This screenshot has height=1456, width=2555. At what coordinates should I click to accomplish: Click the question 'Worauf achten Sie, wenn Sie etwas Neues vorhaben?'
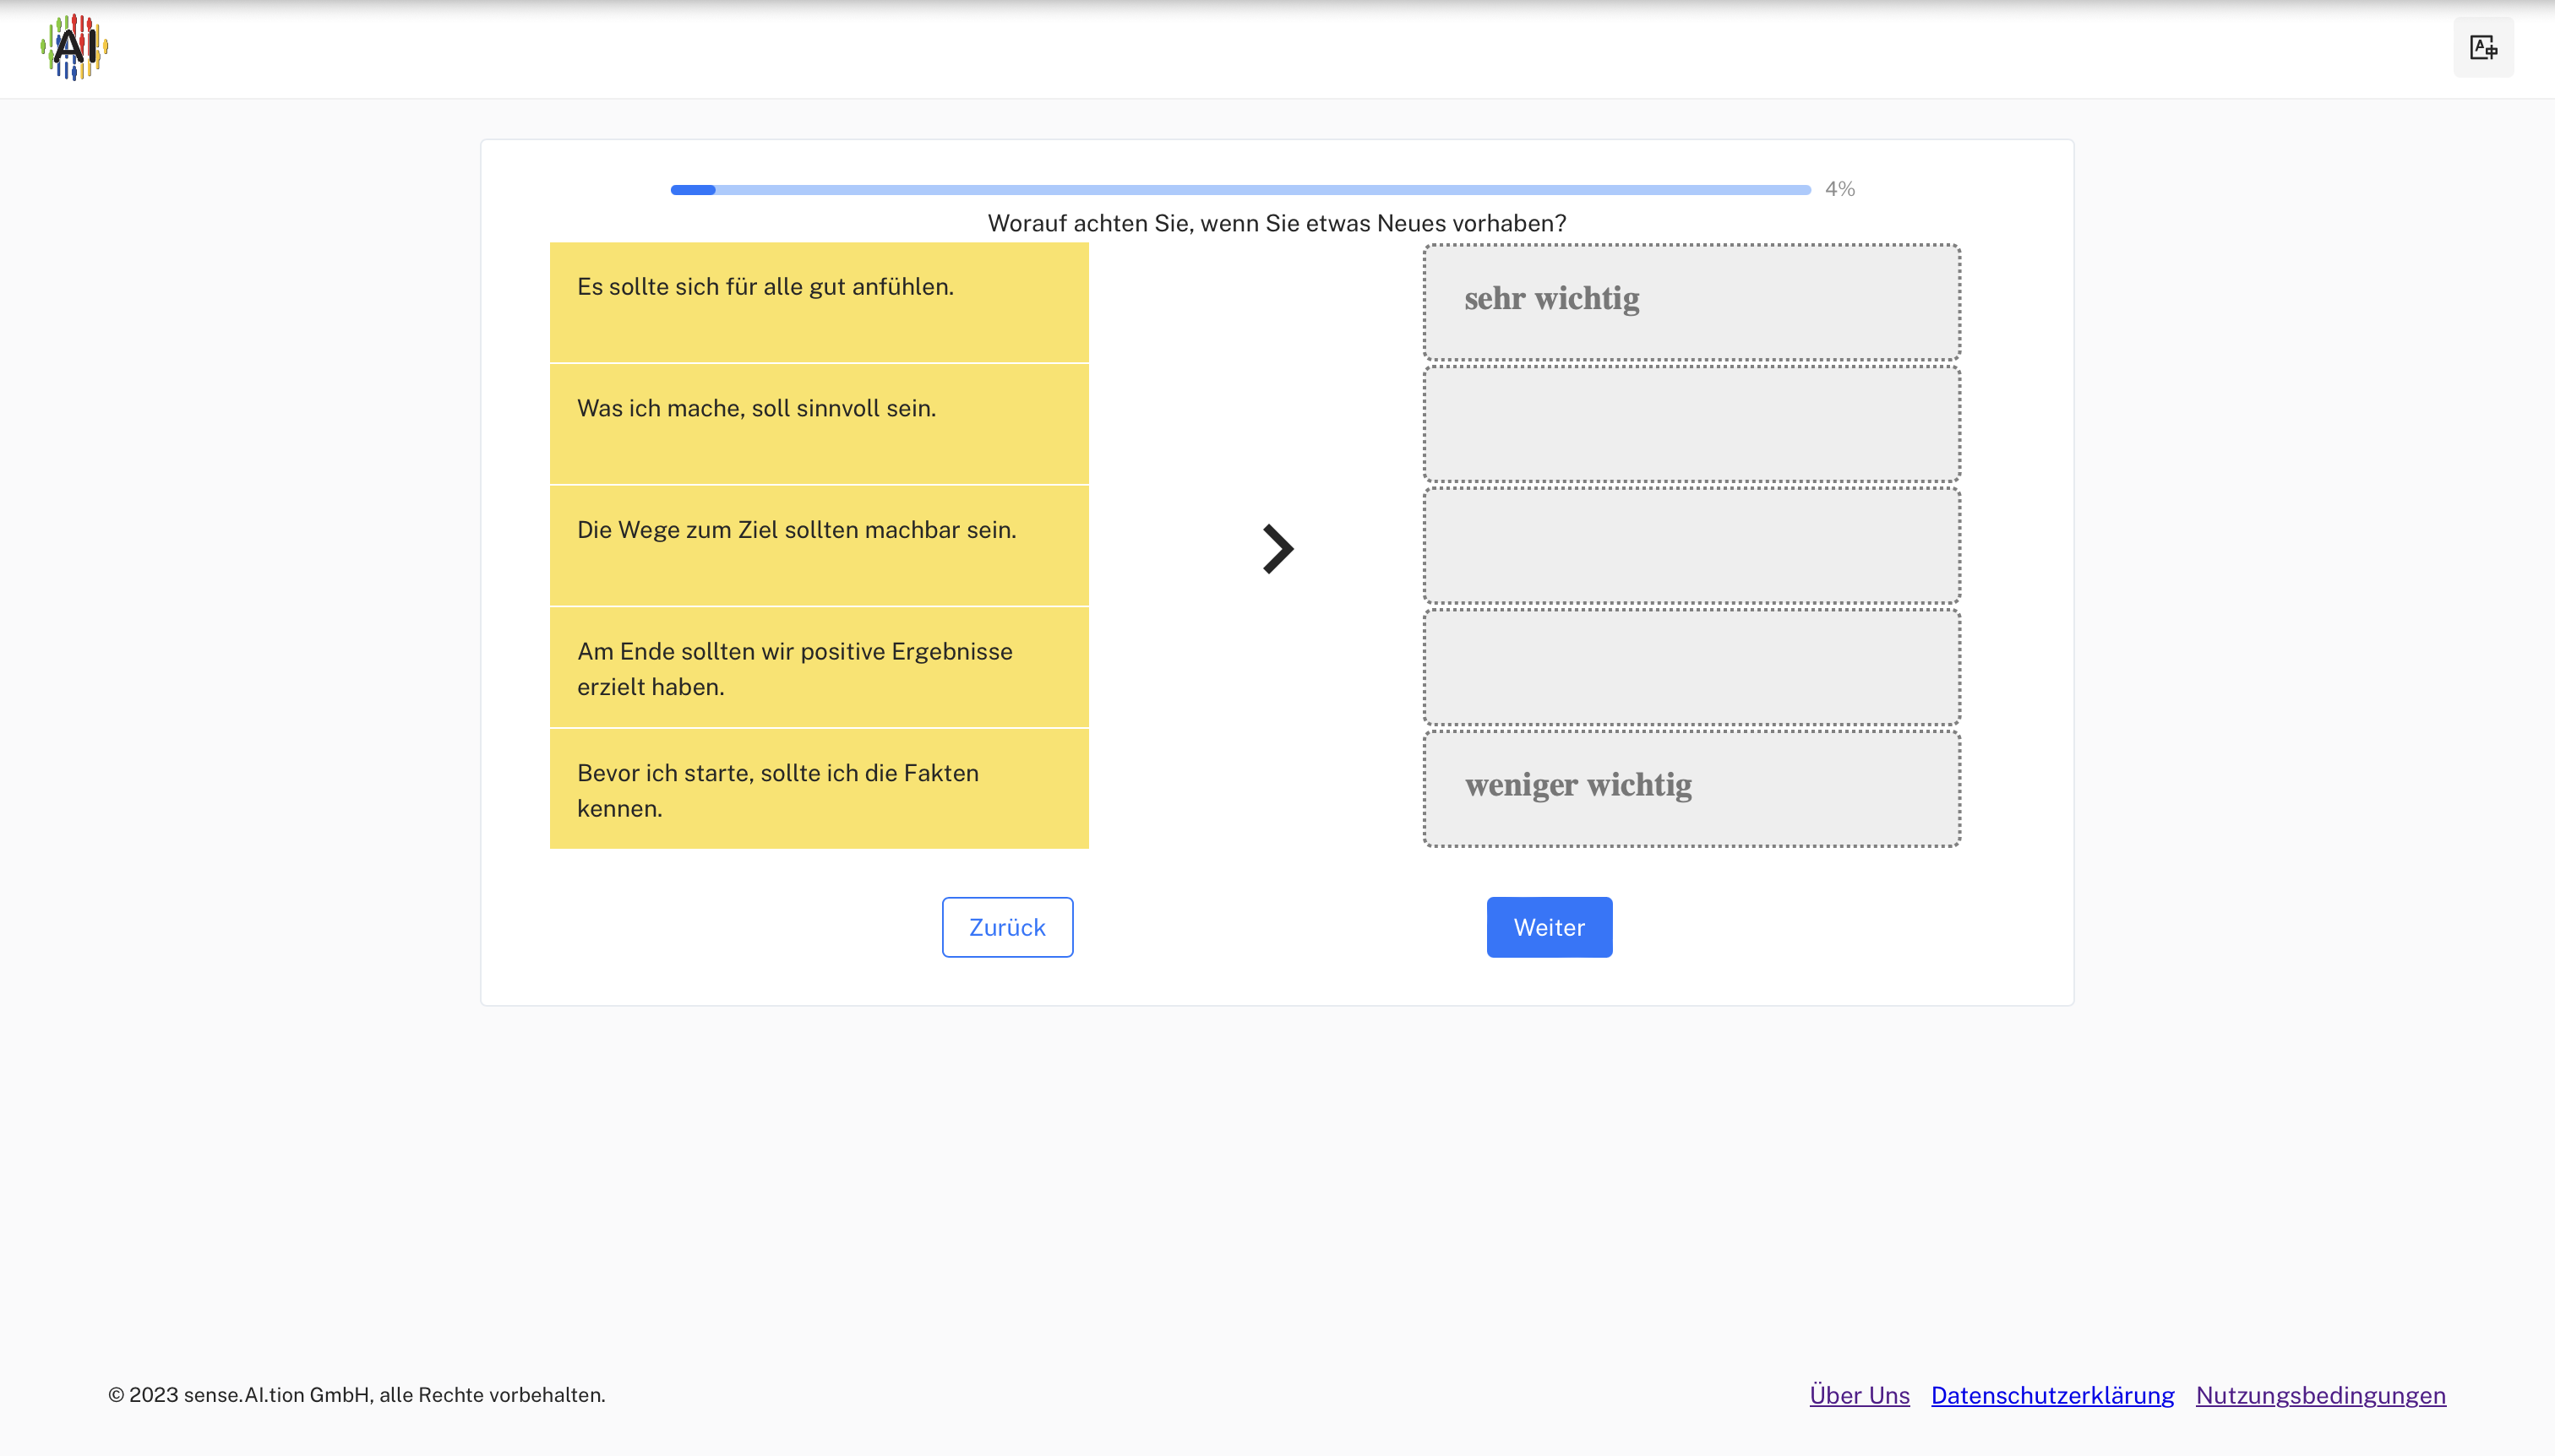click(1277, 223)
